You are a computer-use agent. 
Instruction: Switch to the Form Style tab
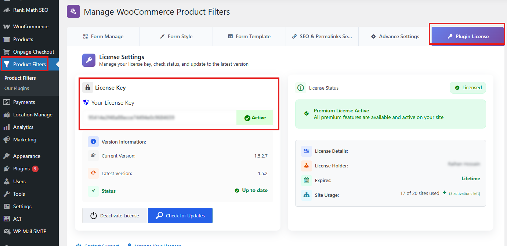[x=176, y=36]
